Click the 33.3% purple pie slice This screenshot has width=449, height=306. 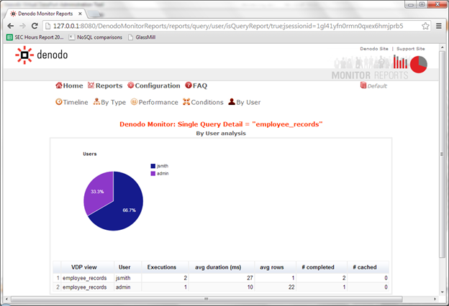click(97, 191)
